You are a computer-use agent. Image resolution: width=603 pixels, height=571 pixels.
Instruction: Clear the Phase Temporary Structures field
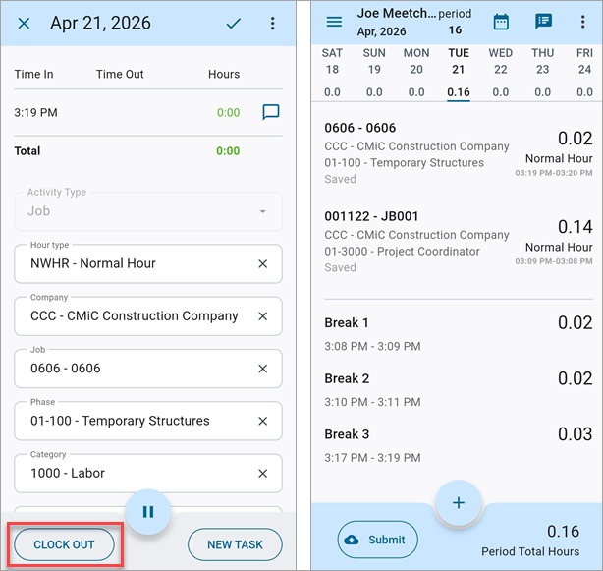tap(262, 421)
